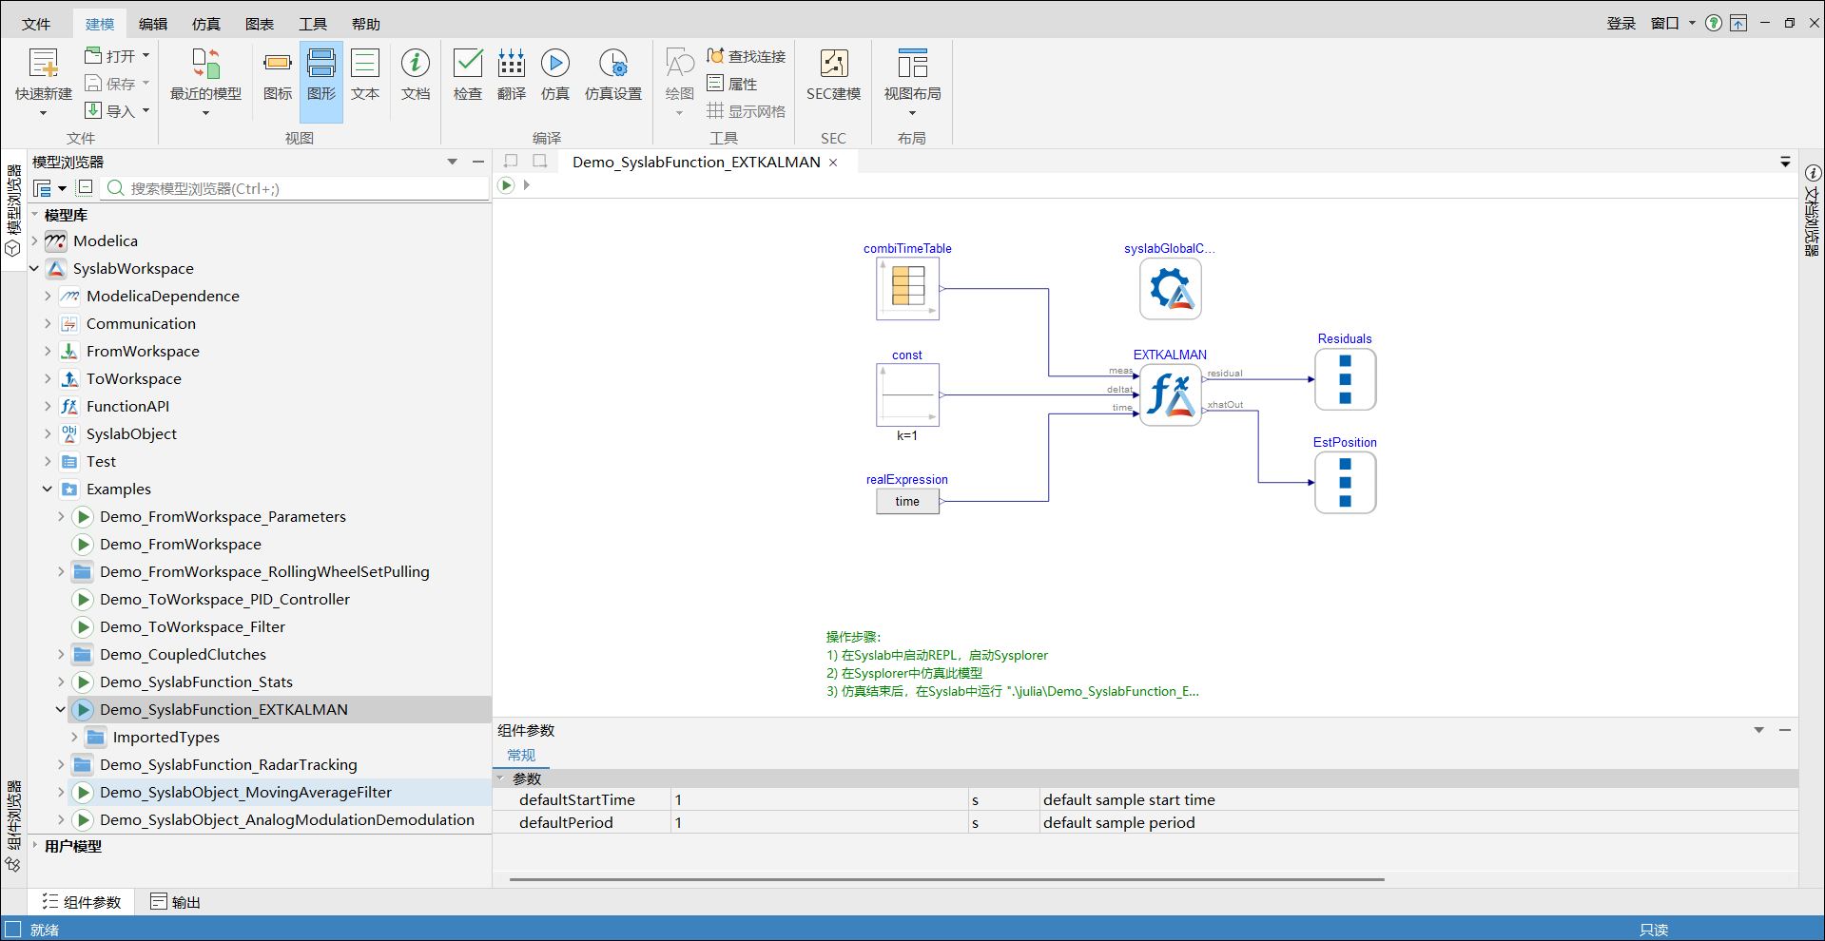Click the 查找连接 find connection tool

coord(747,56)
